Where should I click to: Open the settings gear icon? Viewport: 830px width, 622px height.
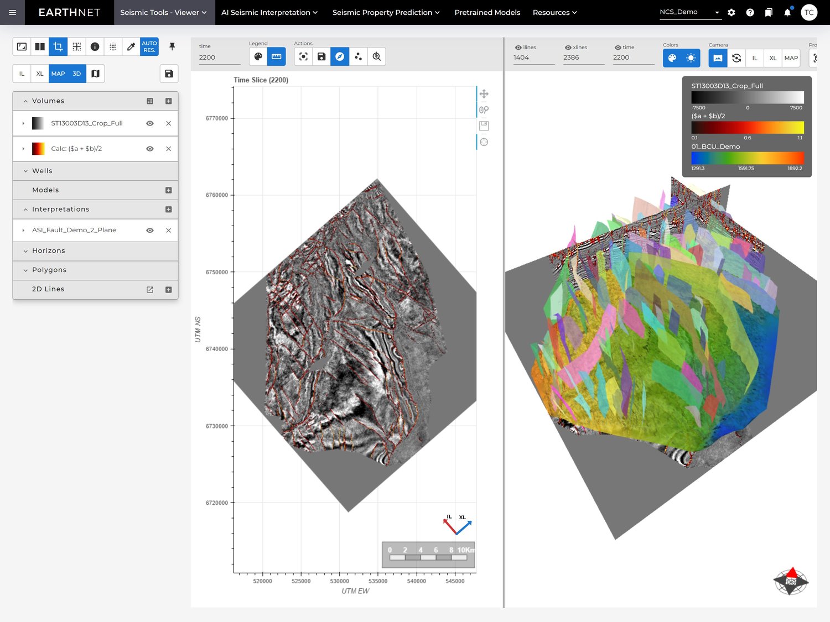tap(732, 12)
